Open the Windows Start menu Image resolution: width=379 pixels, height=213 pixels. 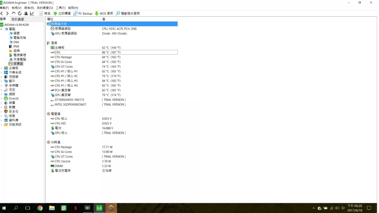click(x=4, y=208)
